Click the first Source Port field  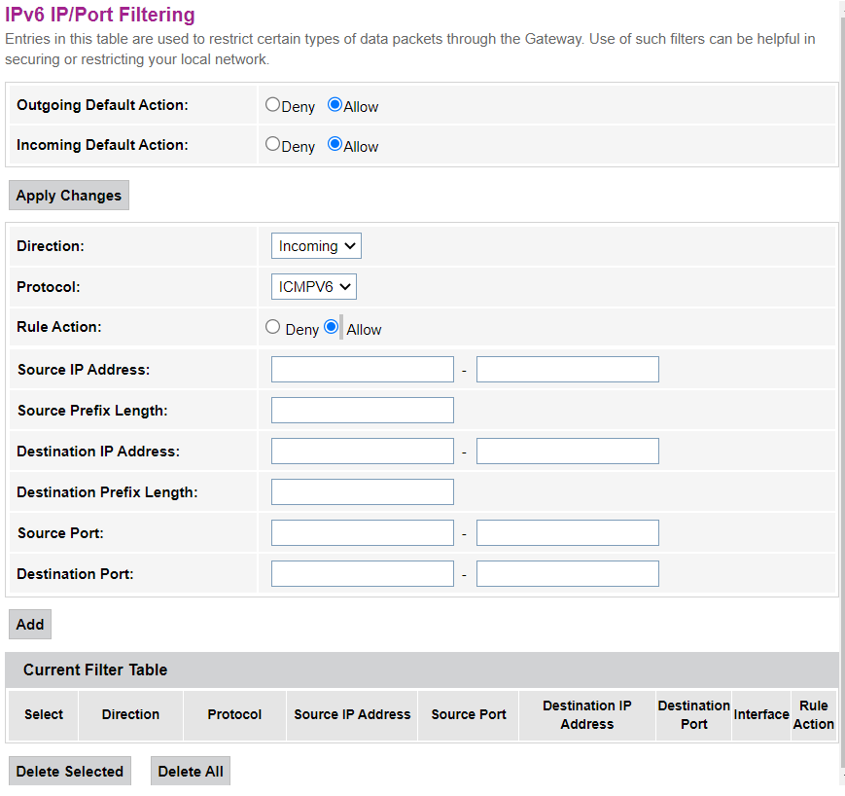click(x=363, y=533)
